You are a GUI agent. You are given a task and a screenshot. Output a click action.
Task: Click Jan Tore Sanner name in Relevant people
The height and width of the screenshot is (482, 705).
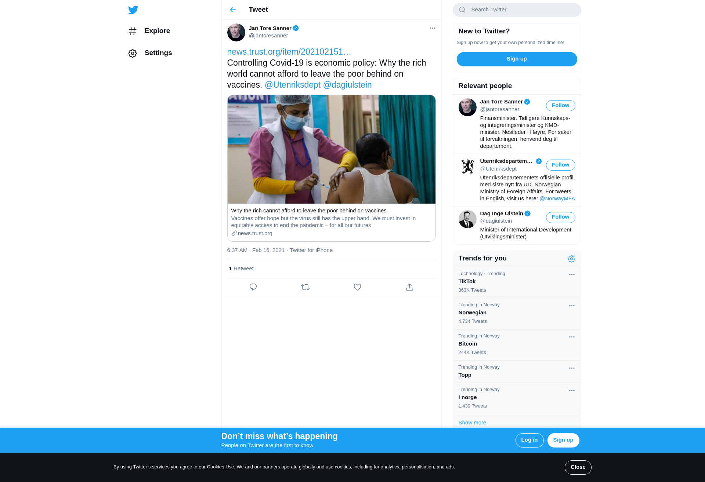click(501, 102)
